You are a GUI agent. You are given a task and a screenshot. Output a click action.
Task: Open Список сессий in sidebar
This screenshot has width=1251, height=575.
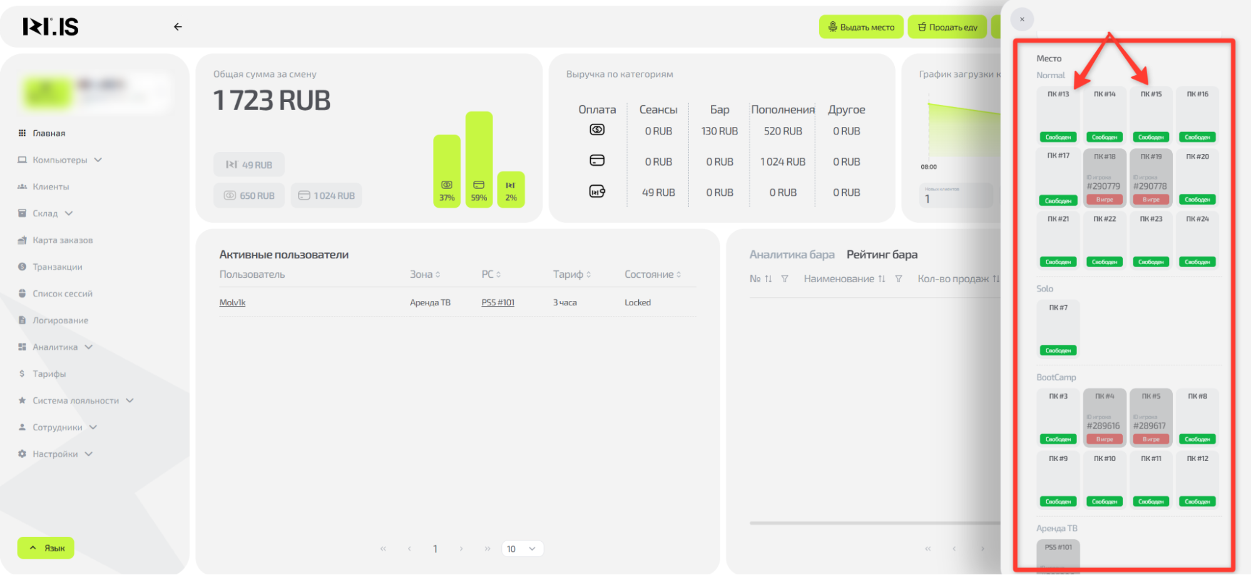click(x=62, y=293)
